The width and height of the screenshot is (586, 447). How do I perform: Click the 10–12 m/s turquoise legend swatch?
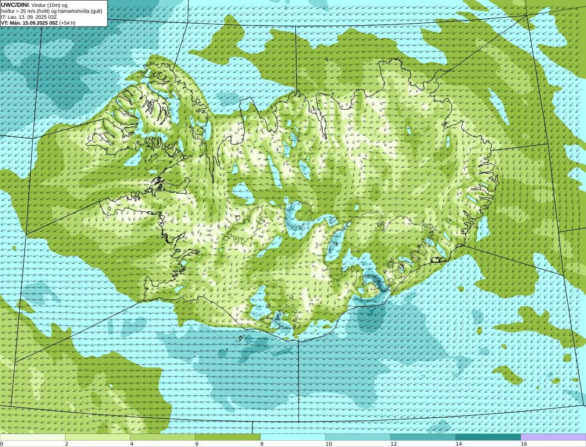tap(358, 437)
